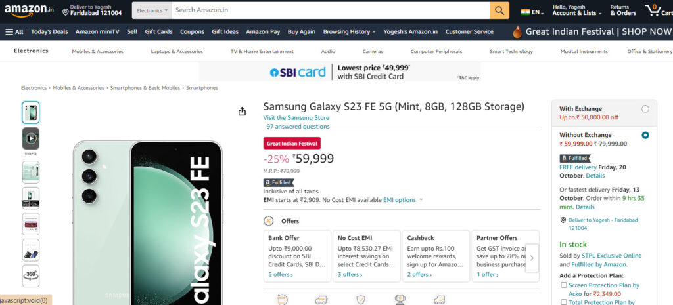This screenshot has height=305, width=673.
Task: Open the 97 answered questions link
Action: point(298,127)
